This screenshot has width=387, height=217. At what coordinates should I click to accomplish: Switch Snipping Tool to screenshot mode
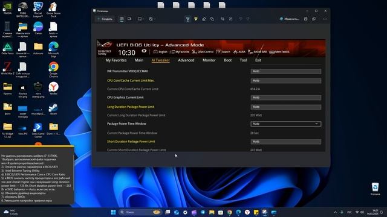[x=122, y=19]
